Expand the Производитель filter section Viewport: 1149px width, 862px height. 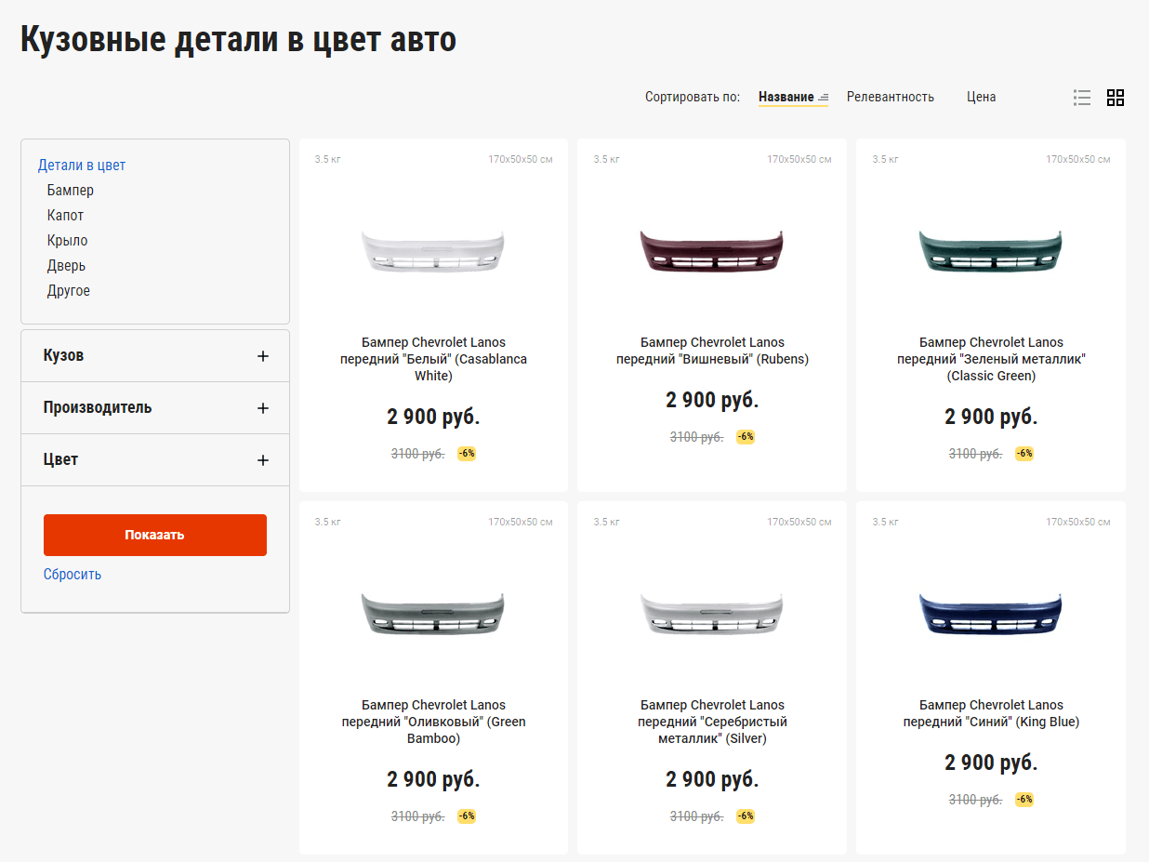tap(263, 408)
